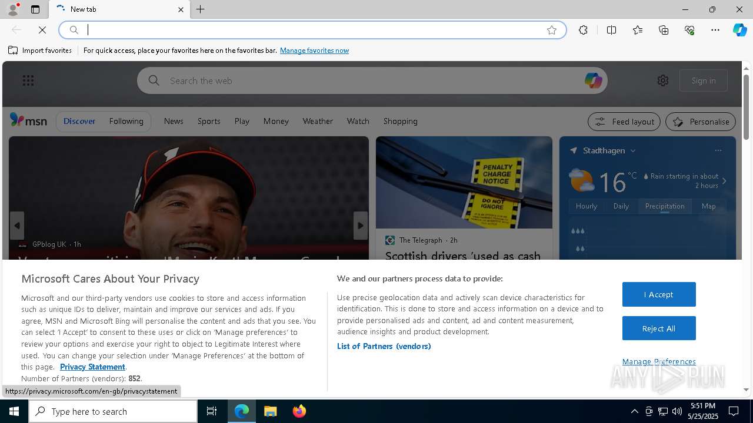Viewport: 753px width, 423px height.
Task: Open the volume control in tray
Action: click(x=677, y=411)
